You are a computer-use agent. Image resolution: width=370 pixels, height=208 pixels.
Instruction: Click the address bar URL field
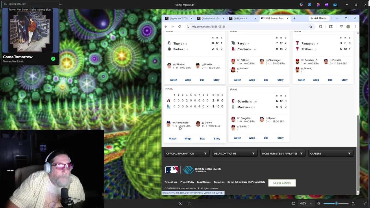pos(249,27)
